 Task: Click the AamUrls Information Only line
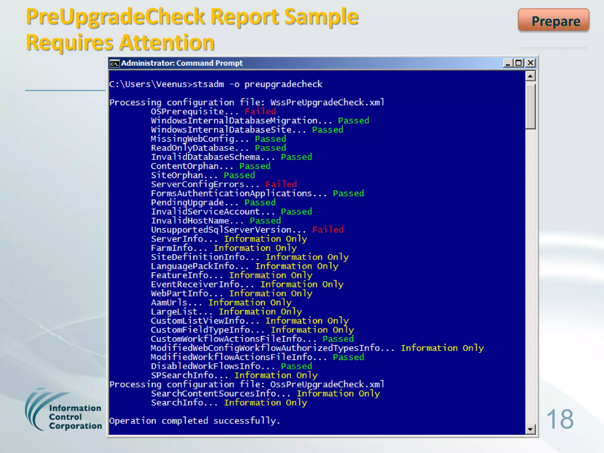click(221, 303)
